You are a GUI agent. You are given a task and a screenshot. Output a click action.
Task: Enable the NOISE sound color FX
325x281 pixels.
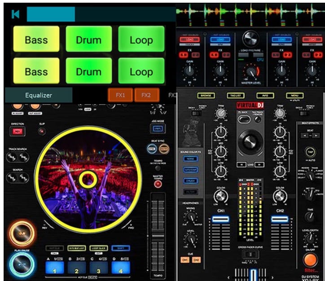[190, 159]
